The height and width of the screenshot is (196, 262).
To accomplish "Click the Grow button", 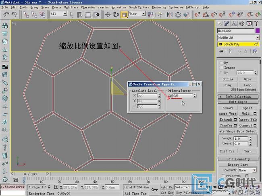I will (247, 79).
